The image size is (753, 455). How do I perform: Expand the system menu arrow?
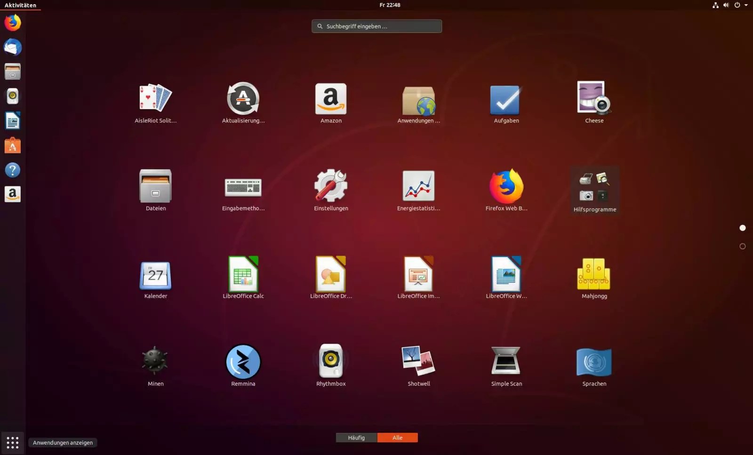pos(746,5)
